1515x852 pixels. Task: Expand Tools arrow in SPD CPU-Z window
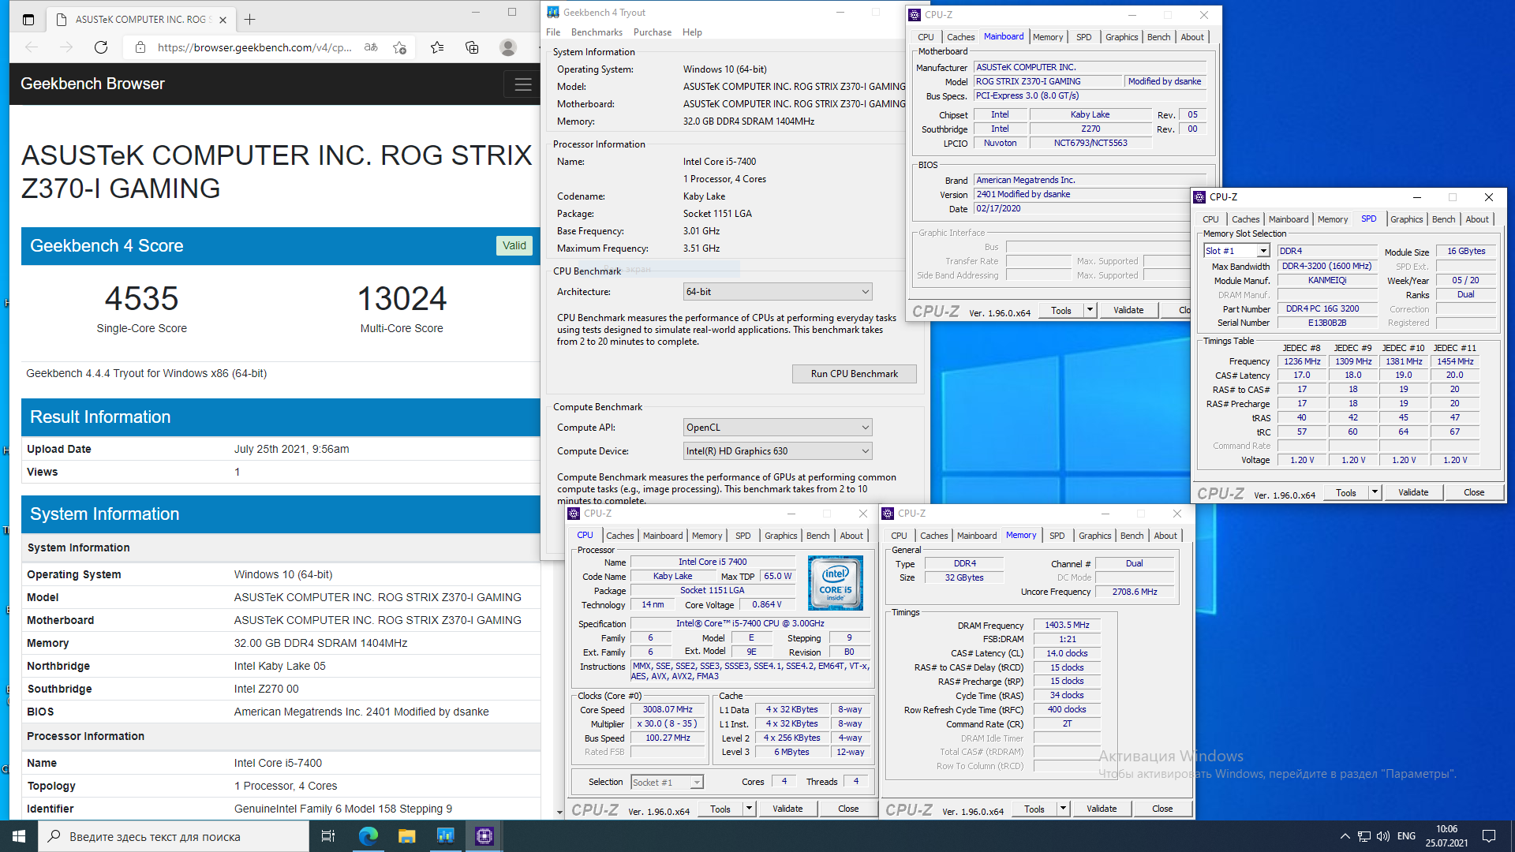click(1375, 492)
